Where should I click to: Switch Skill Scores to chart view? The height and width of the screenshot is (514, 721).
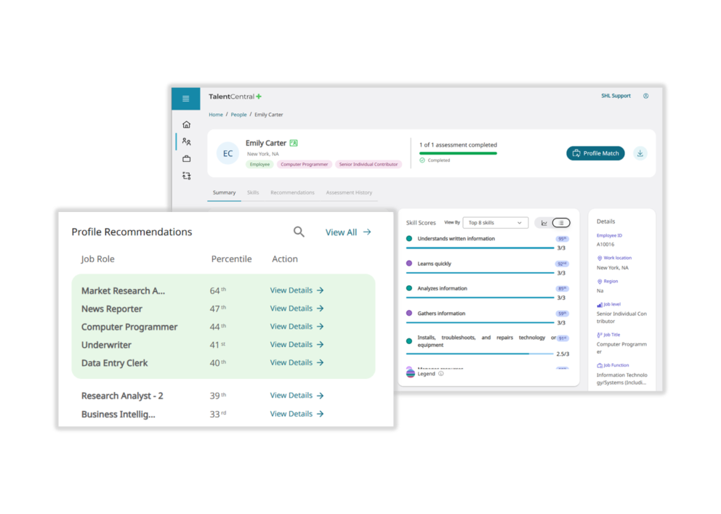click(x=544, y=223)
